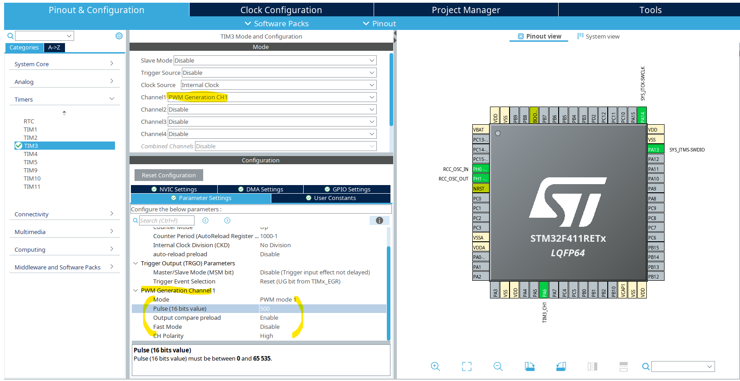Open the User Constants tab

[x=331, y=198]
